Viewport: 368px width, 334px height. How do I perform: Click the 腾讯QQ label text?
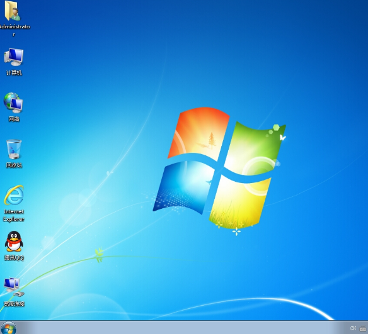(14, 258)
